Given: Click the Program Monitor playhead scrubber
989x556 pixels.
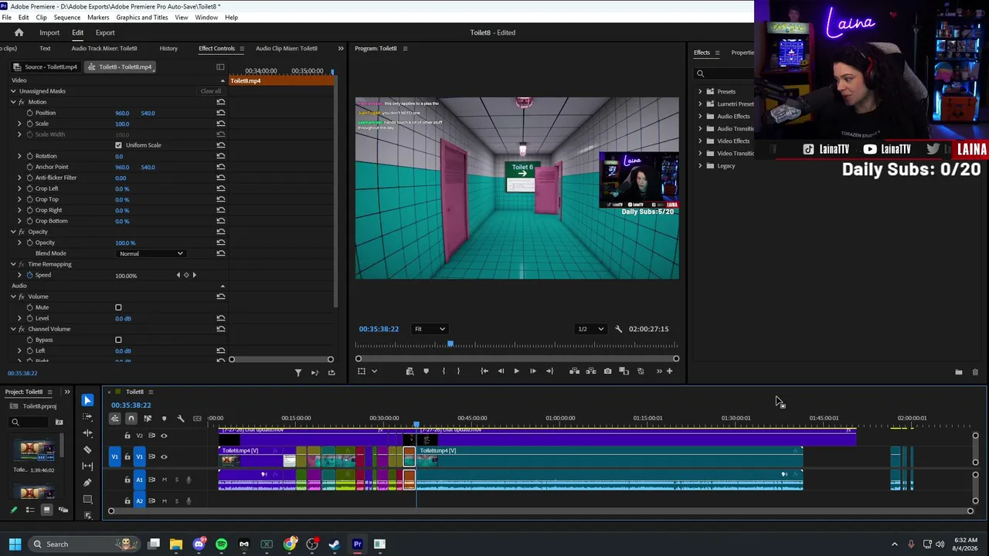Looking at the screenshot, I should tap(450, 344).
